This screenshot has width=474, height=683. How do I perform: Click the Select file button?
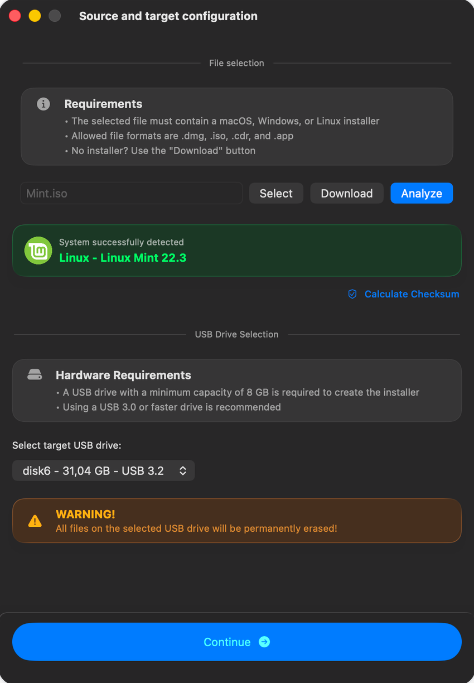276,193
